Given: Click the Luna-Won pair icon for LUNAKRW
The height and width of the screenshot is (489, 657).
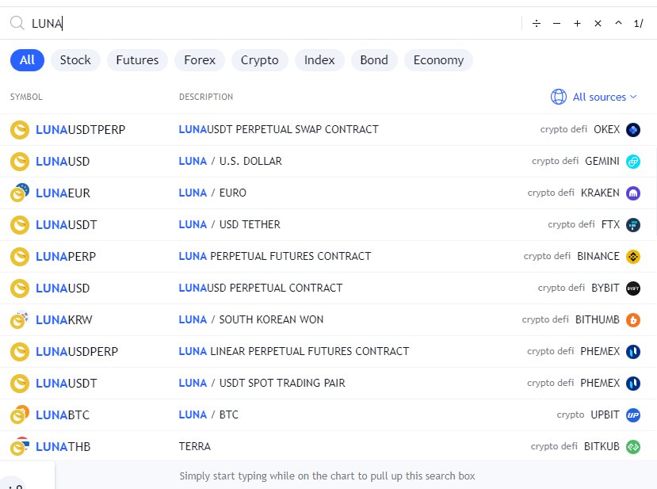Looking at the screenshot, I should coord(20,319).
